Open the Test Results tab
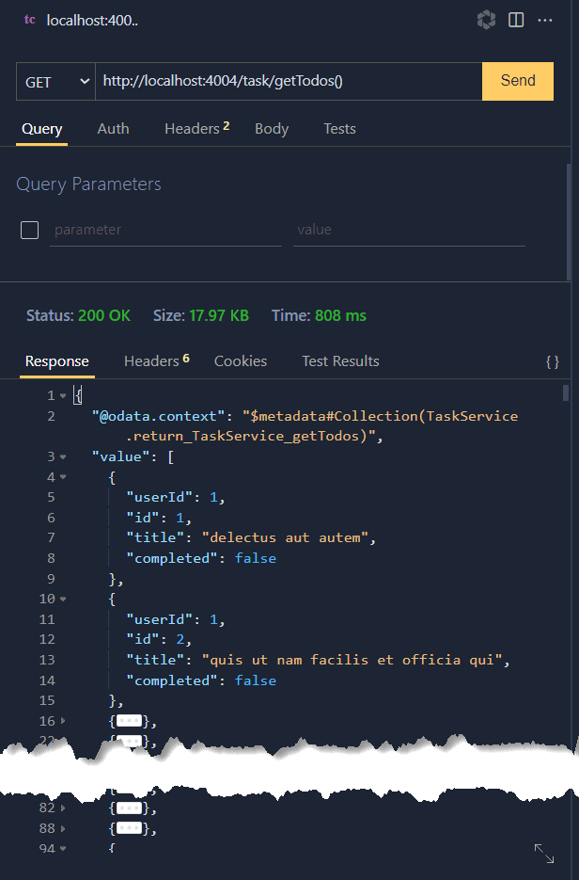The height and width of the screenshot is (880, 579). (x=340, y=361)
